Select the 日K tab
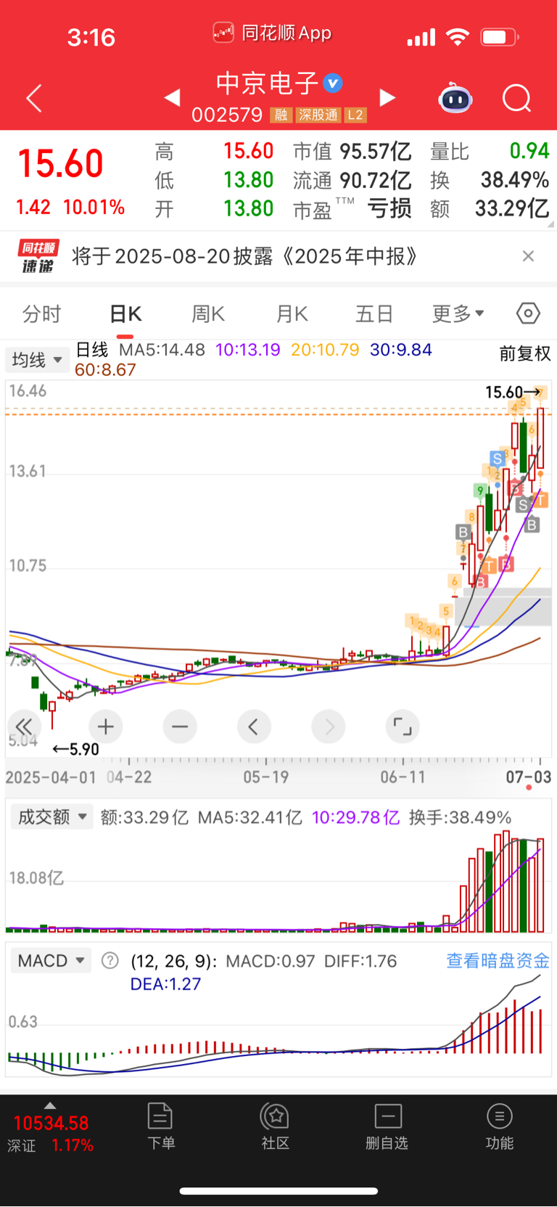 125,314
